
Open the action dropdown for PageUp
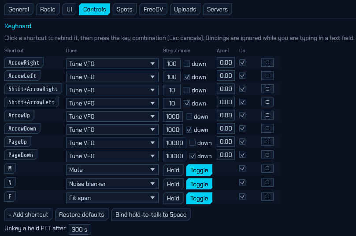pos(112,143)
